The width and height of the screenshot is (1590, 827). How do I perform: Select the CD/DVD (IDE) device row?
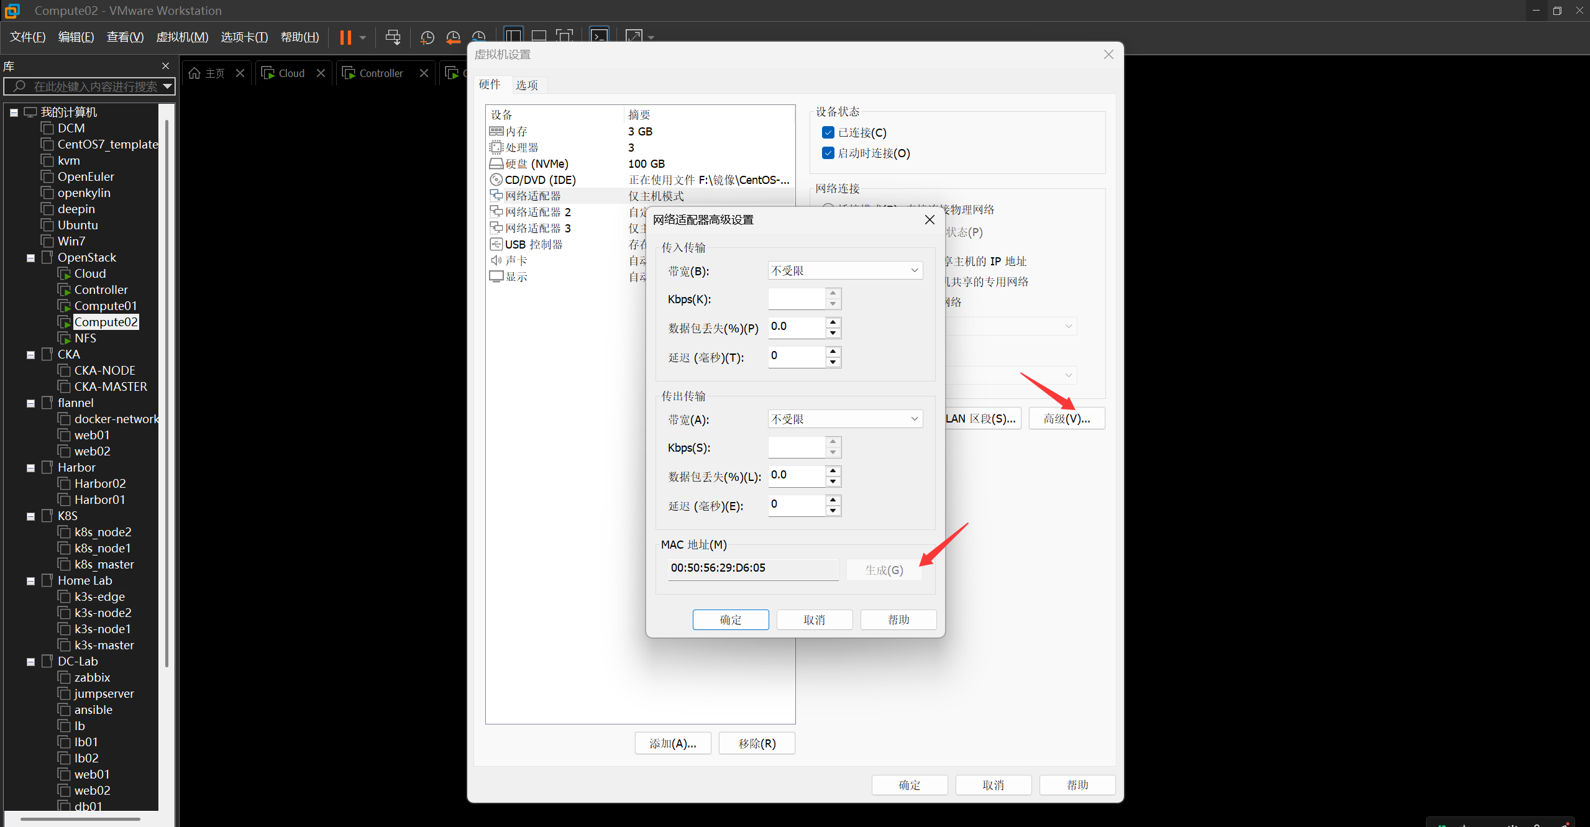(640, 180)
